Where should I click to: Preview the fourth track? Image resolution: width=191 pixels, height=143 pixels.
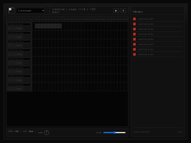coord(19,54)
